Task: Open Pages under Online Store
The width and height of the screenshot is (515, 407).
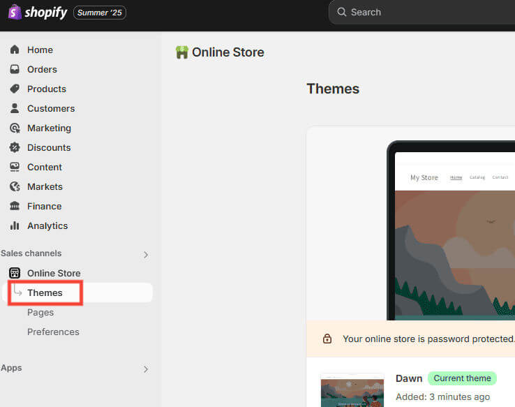Action: pos(40,312)
